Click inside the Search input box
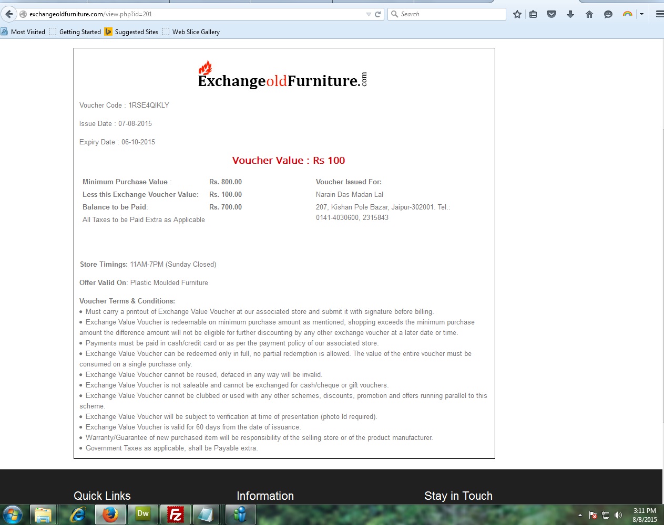Viewport: 664px width, 525px height. (451, 14)
